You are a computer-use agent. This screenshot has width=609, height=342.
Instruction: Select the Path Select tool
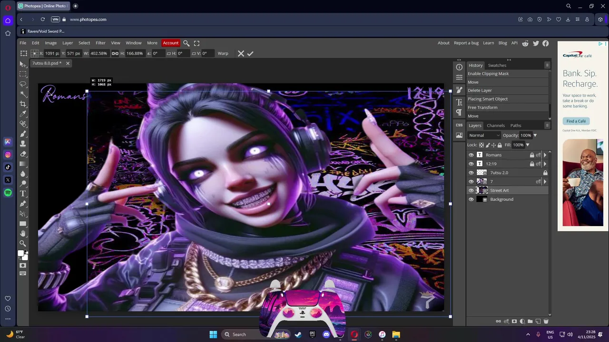tap(23, 214)
